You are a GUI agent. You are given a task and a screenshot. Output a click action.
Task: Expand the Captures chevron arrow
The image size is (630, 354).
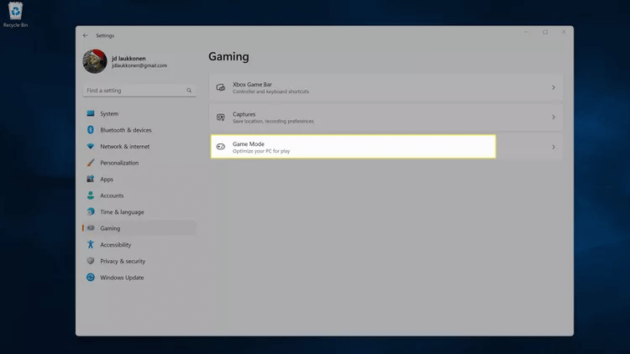(554, 117)
